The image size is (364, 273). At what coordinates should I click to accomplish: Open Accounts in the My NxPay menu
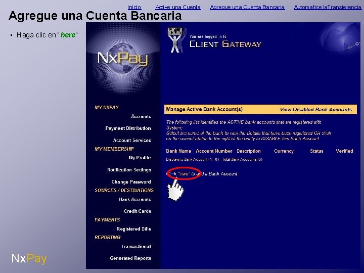coord(141,116)
